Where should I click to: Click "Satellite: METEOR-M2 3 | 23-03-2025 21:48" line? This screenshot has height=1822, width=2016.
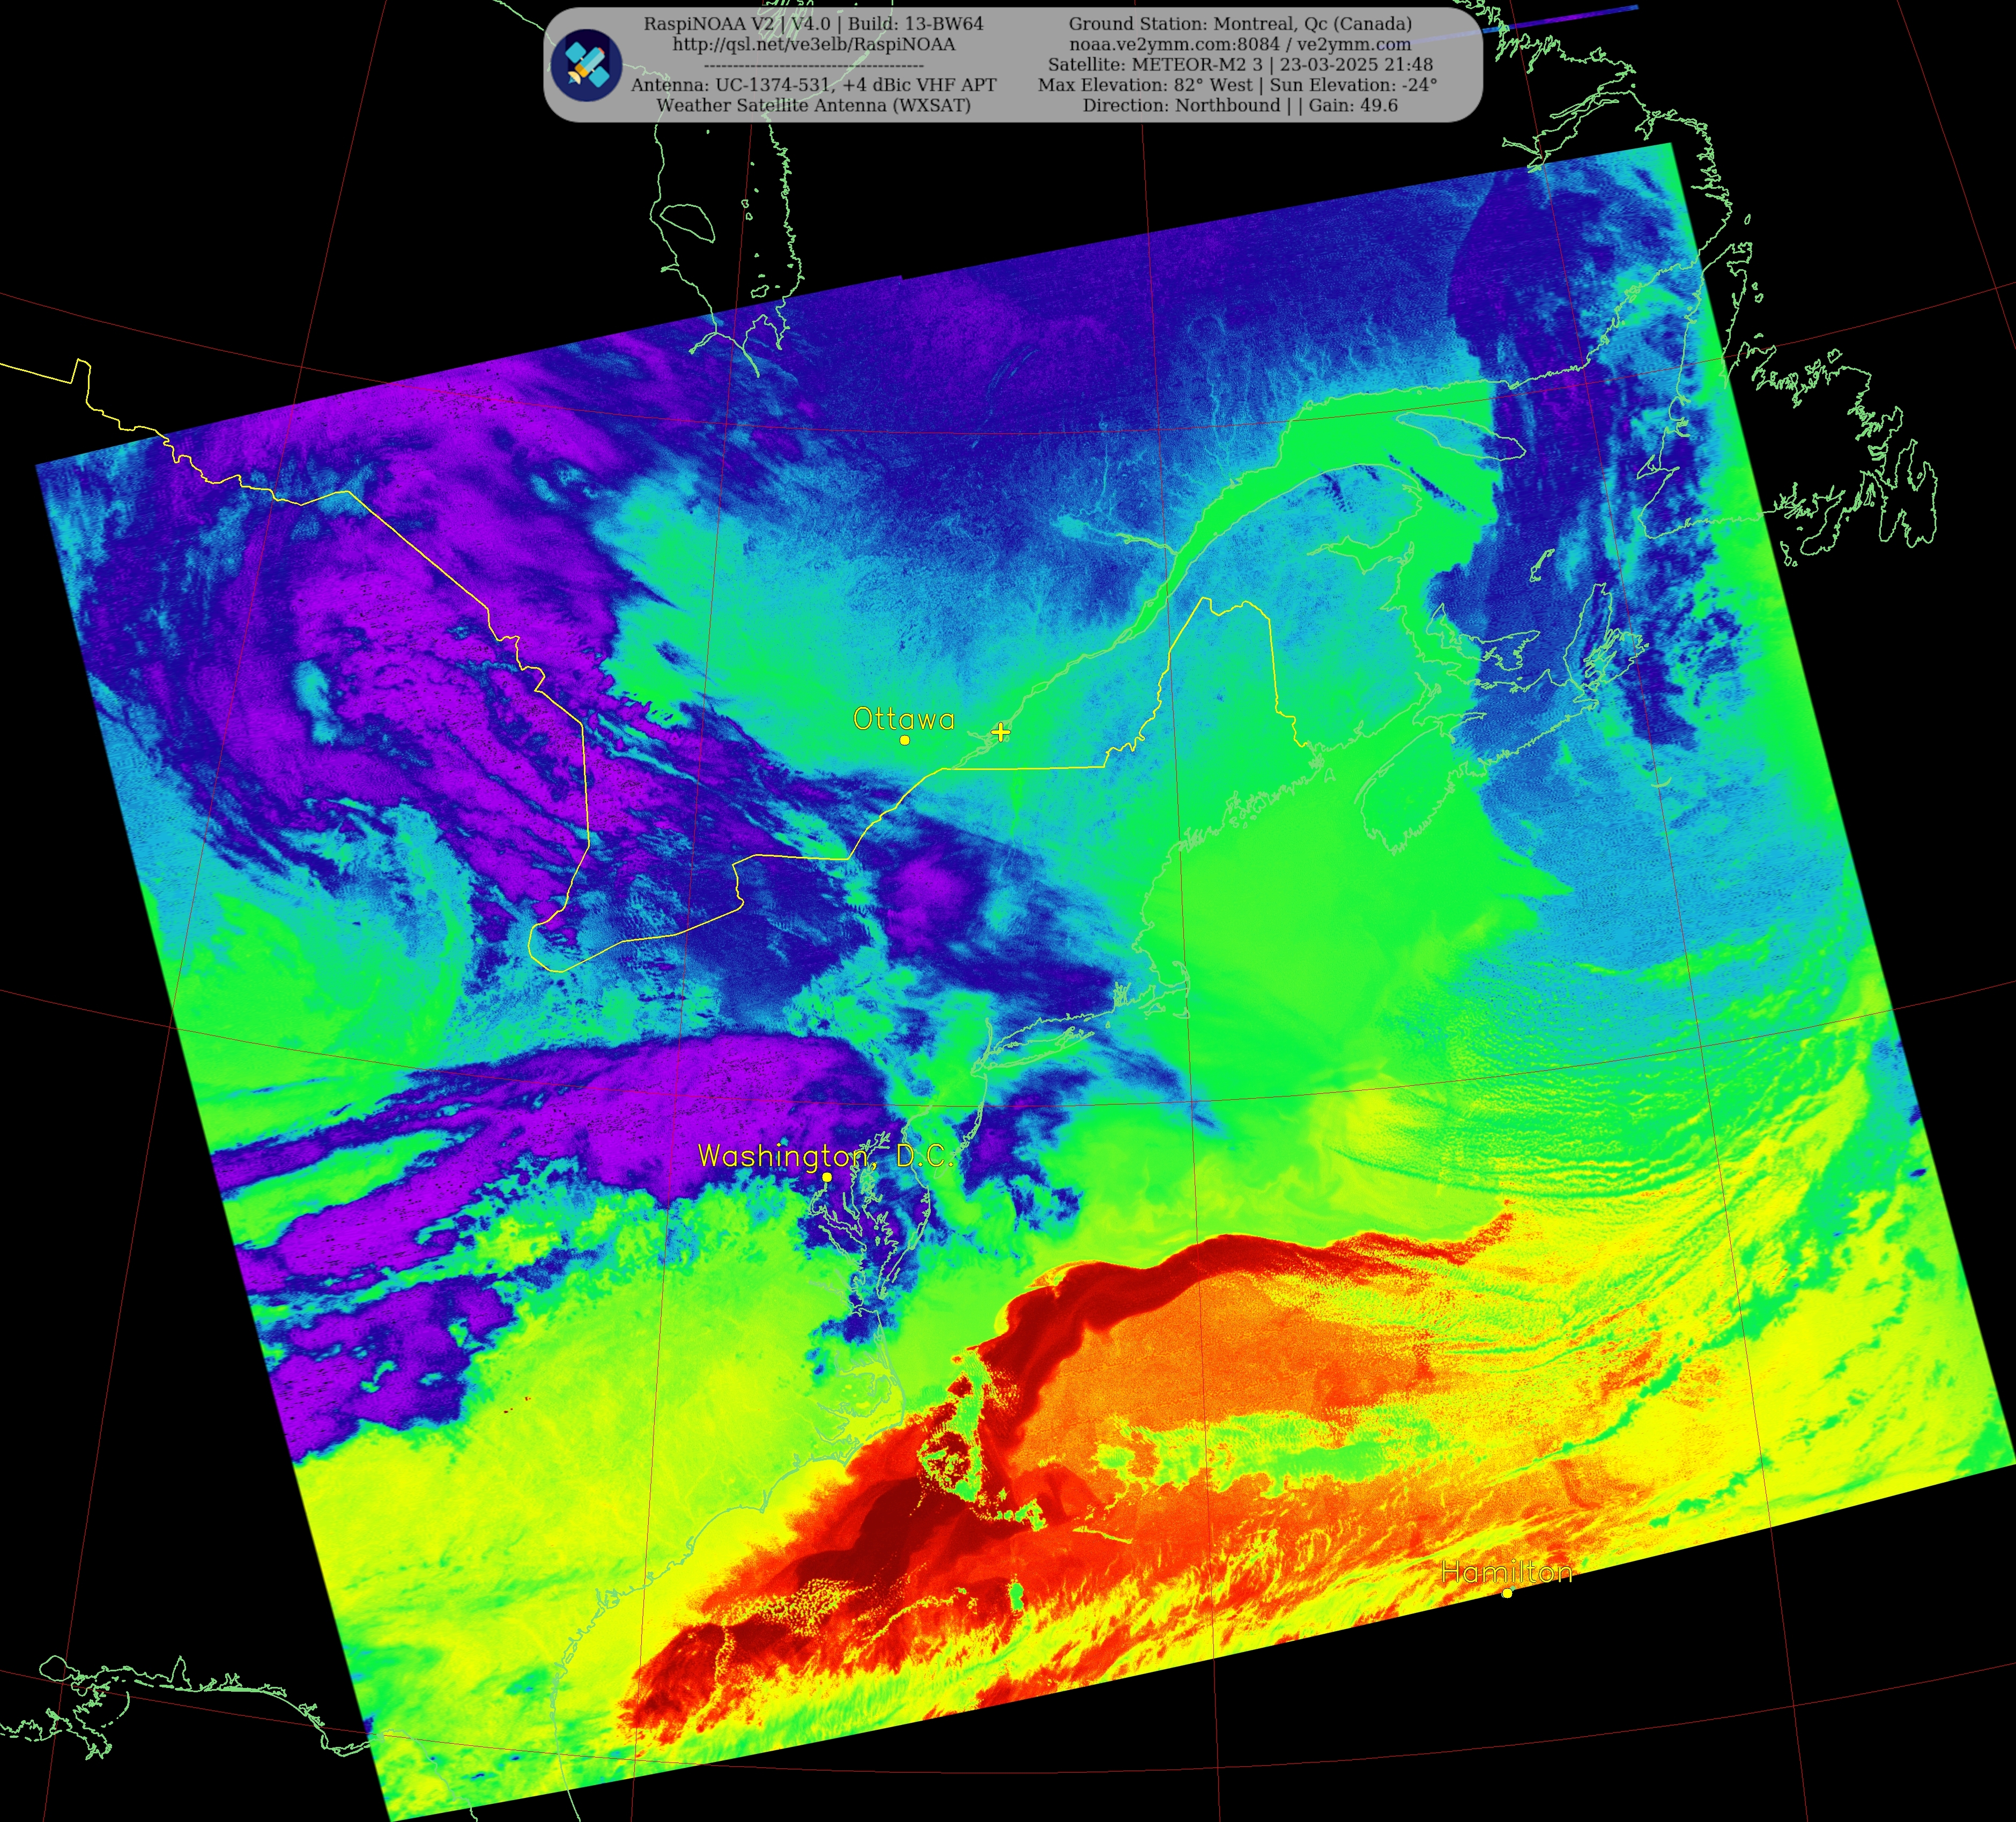pyautogui.click(x=1240, y=64)
